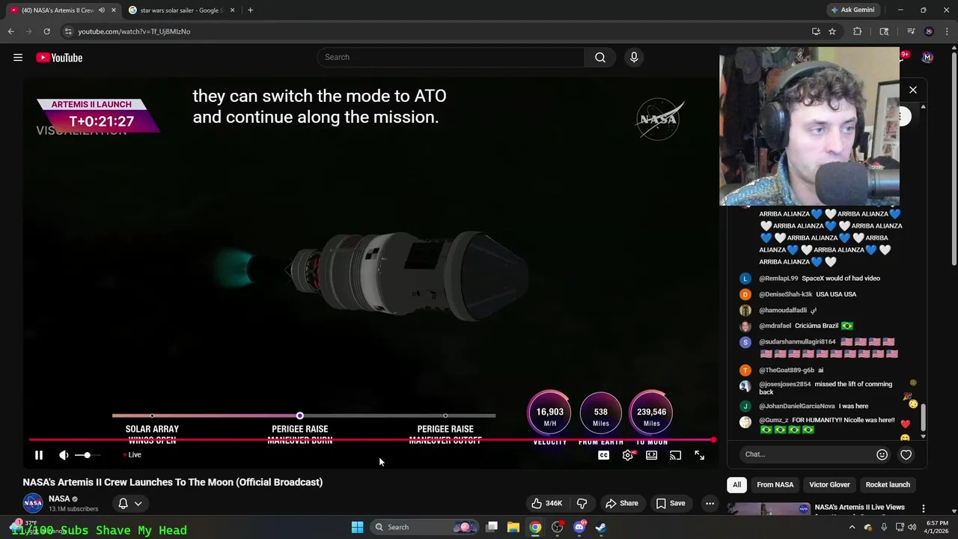
Task: Like the video with 346K thumbs up
Action: tap(547, 503)
